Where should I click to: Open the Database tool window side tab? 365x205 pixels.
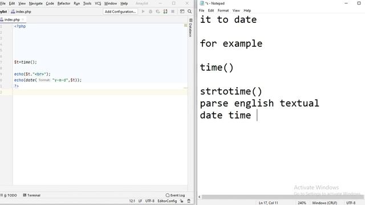coord(190,28)
